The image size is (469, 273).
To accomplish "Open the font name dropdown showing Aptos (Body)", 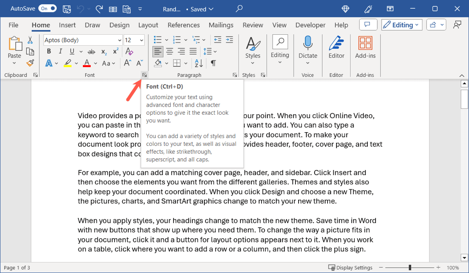I will pyautogui.click(x=120, y=40).
